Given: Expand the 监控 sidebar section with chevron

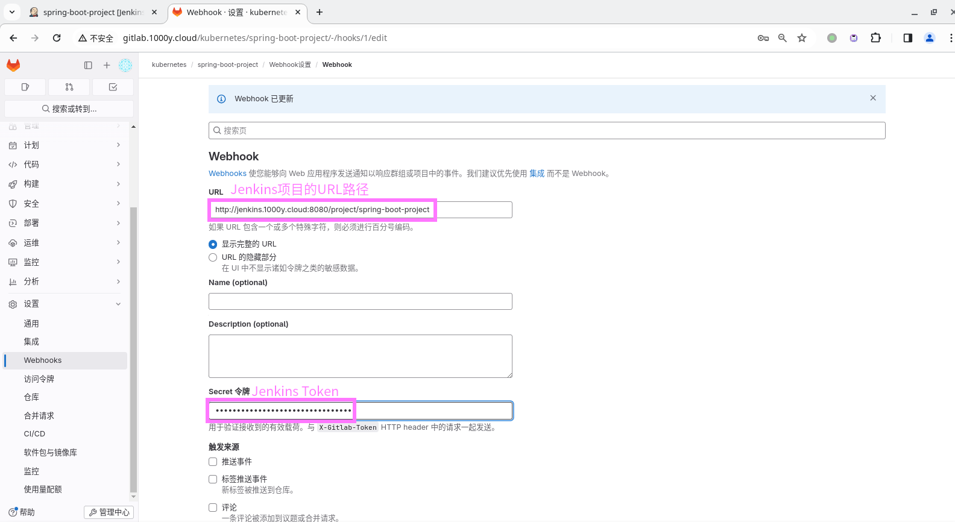Looking at the screenshot, I should 118,262.
